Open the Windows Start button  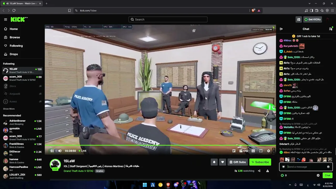(145, 185)
